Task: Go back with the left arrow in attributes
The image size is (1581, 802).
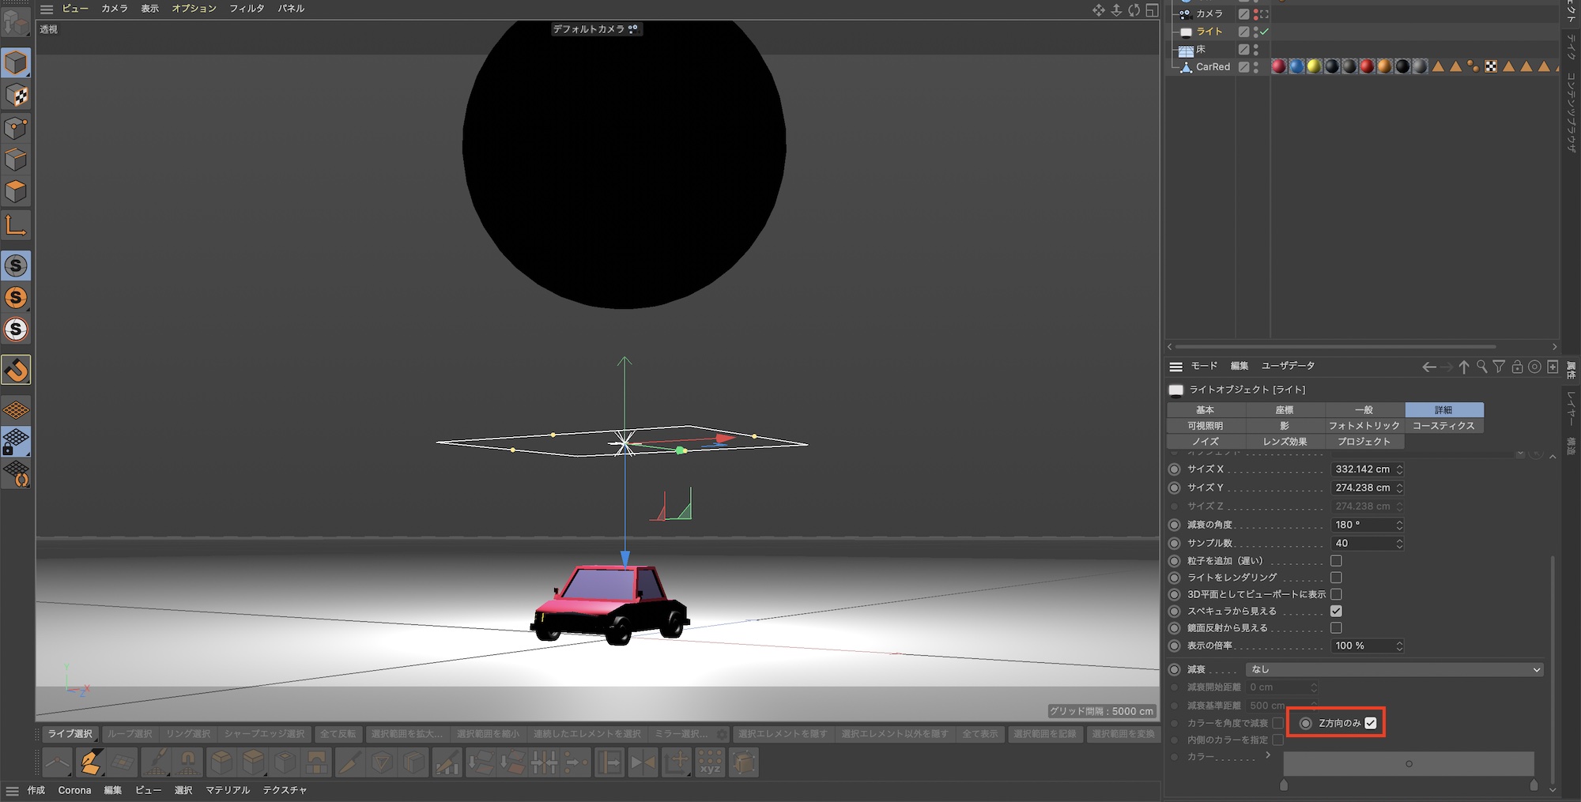Action: pos(1428,367)
